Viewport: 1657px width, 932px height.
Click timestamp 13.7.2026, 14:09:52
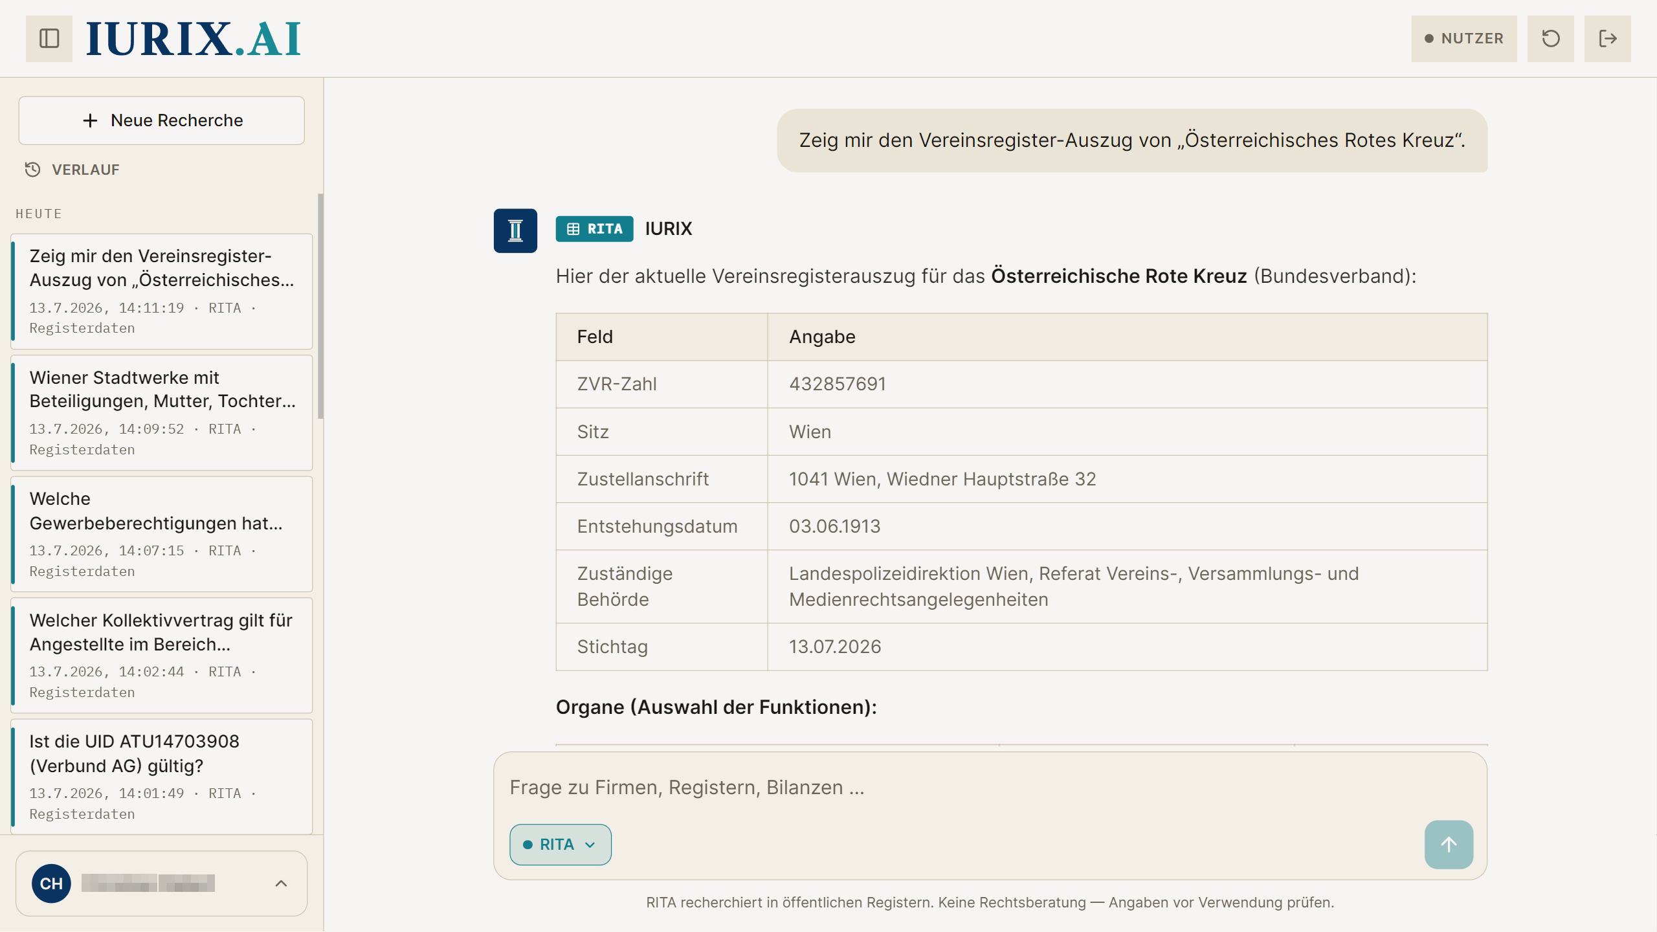(107, 430)
